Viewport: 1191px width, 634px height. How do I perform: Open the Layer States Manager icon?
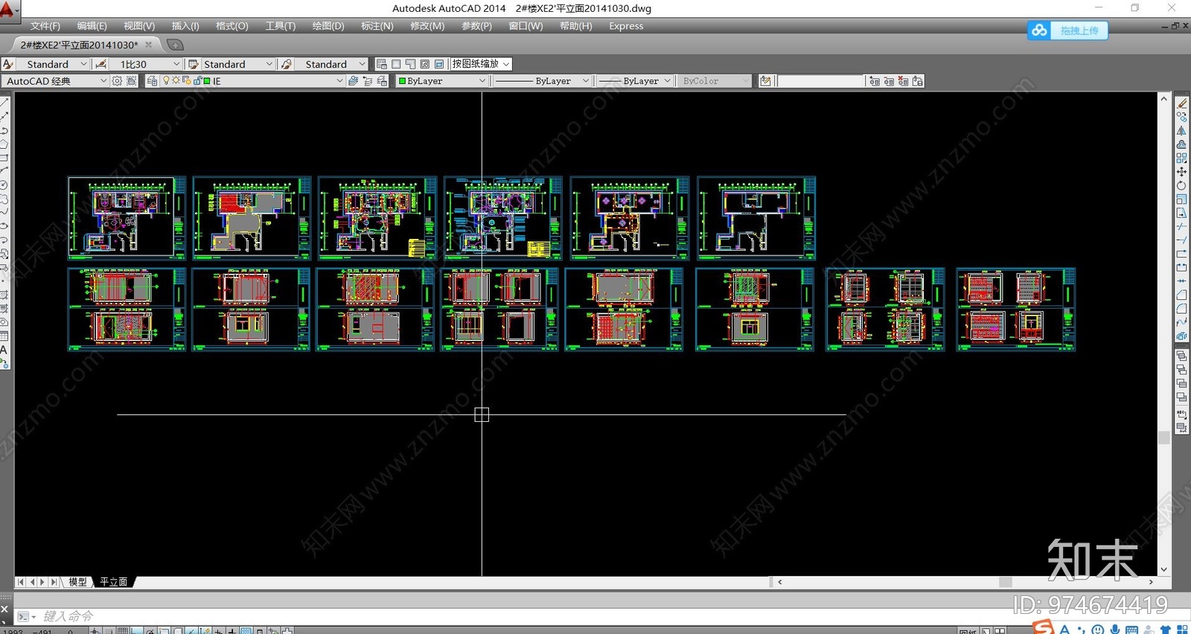click(382, 81)
